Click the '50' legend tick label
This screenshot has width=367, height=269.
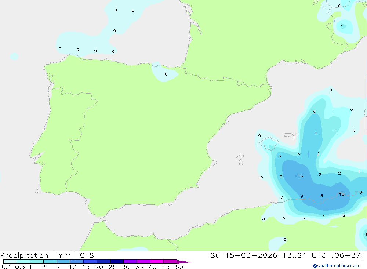tap(179, 267)
